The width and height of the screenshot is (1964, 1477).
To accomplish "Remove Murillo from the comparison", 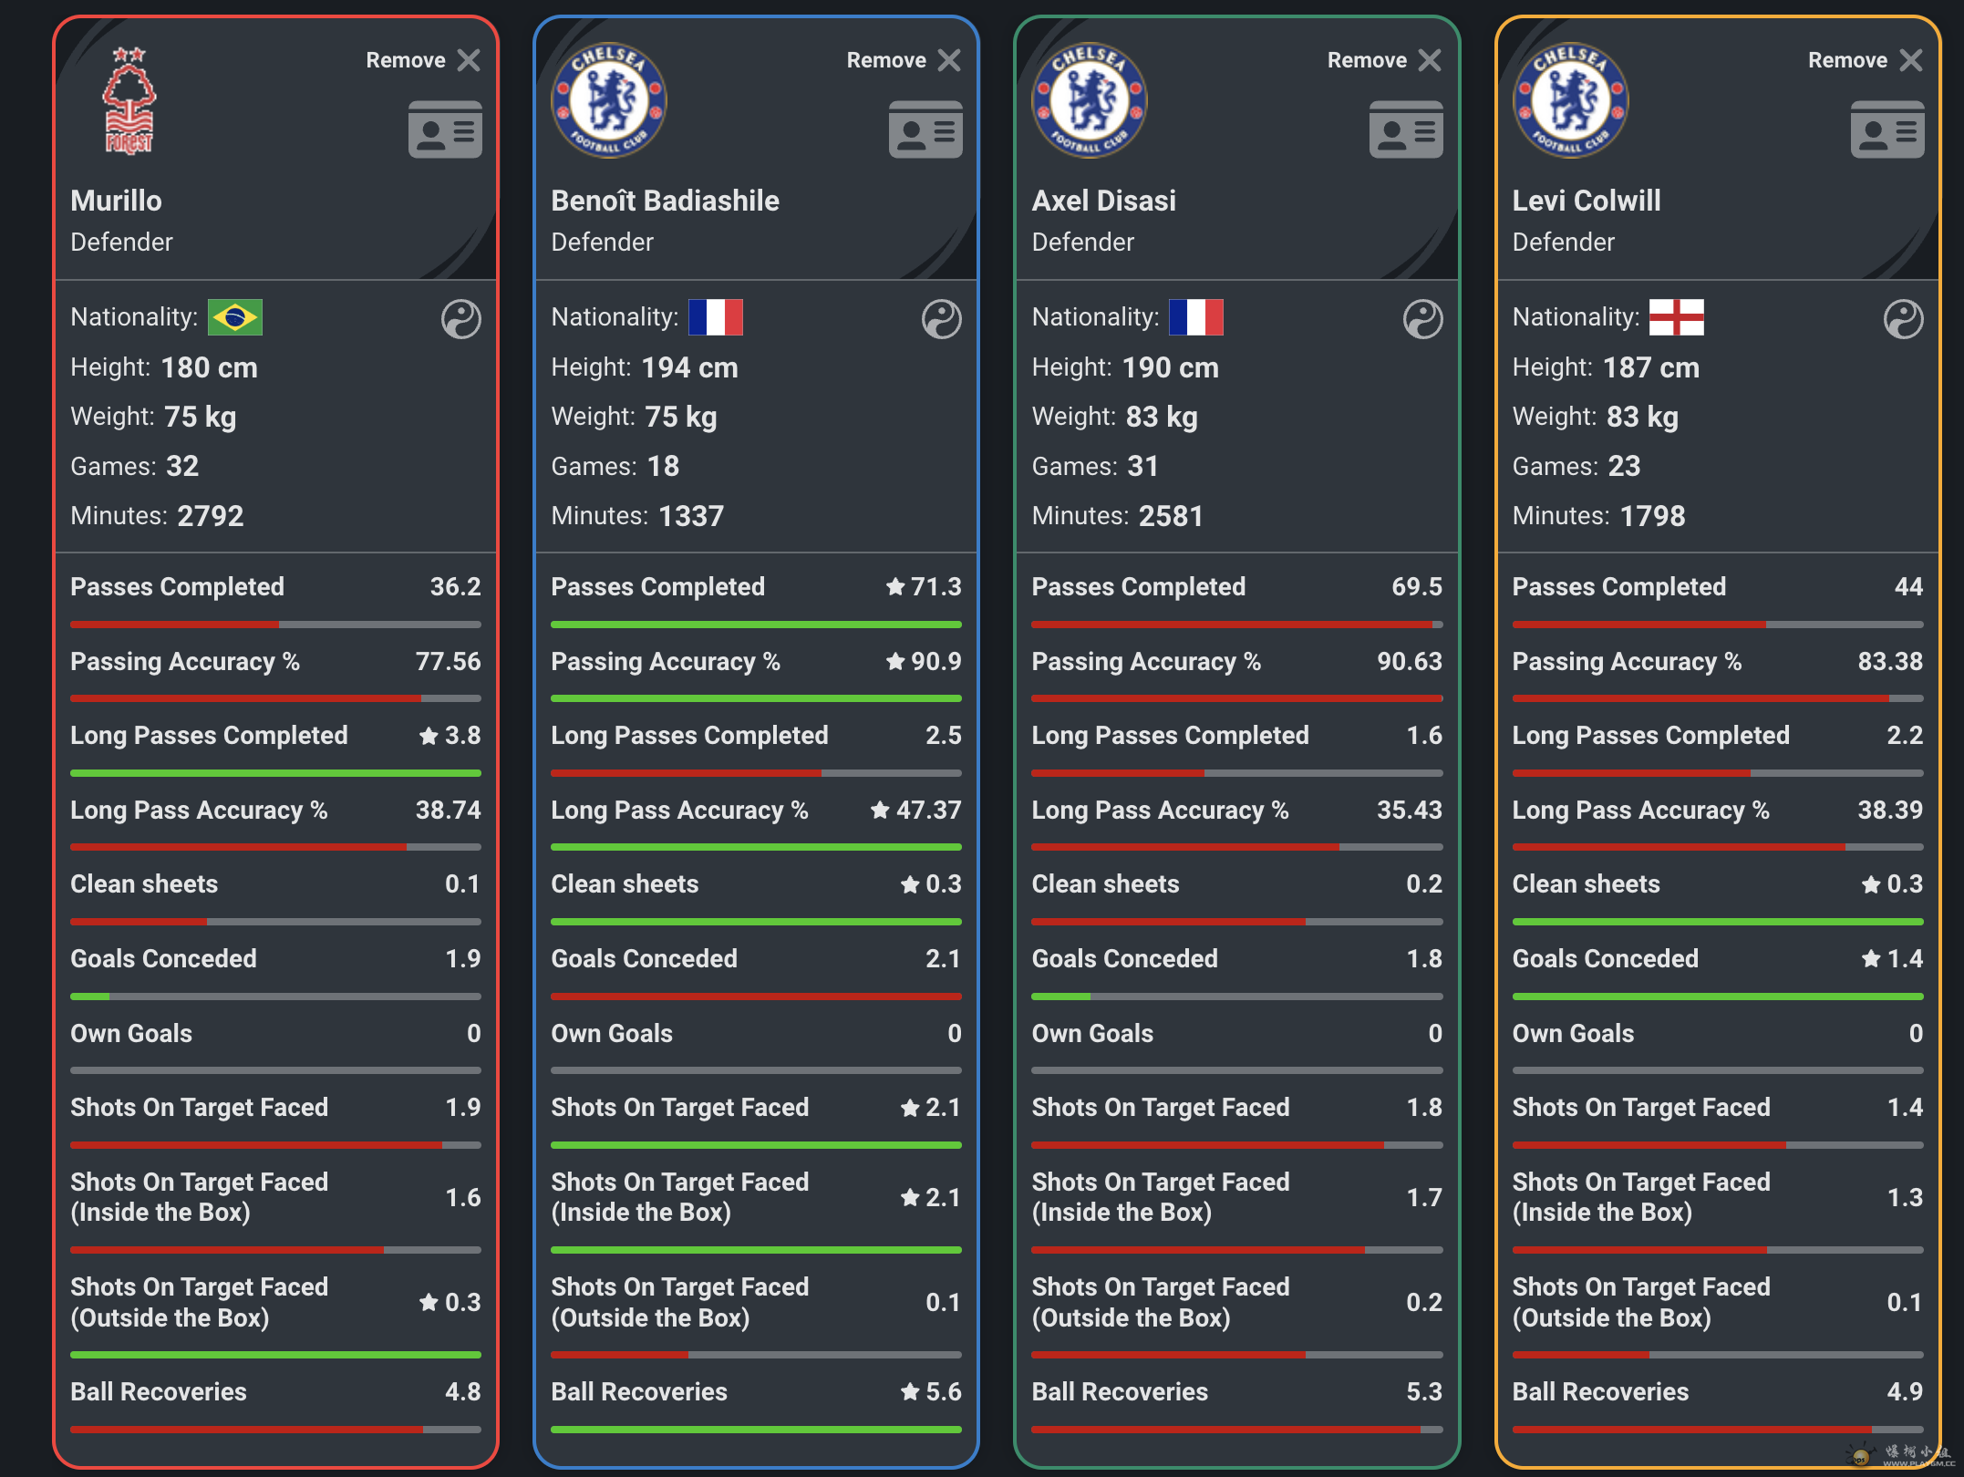I will pos(468,60).
